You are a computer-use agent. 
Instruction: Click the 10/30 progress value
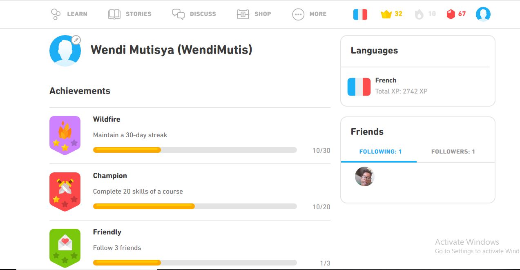[321, 150]
